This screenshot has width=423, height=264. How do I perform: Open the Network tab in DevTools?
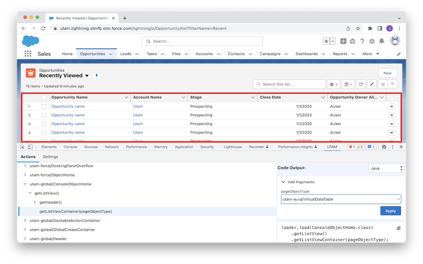[x=112, y=147]
